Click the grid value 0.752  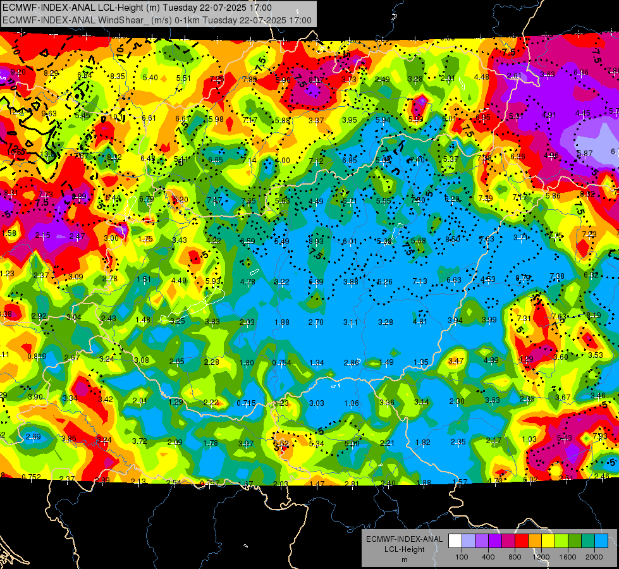tap(31, 477)
